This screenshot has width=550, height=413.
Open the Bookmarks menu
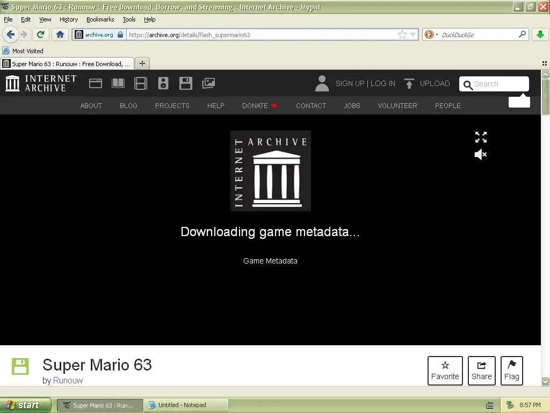(x=100, y=19)
